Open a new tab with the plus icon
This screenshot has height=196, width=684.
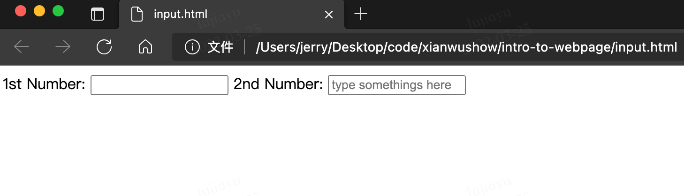point(360,14)
